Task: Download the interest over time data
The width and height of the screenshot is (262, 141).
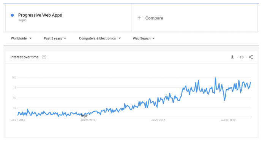Action: click(232, 57)
